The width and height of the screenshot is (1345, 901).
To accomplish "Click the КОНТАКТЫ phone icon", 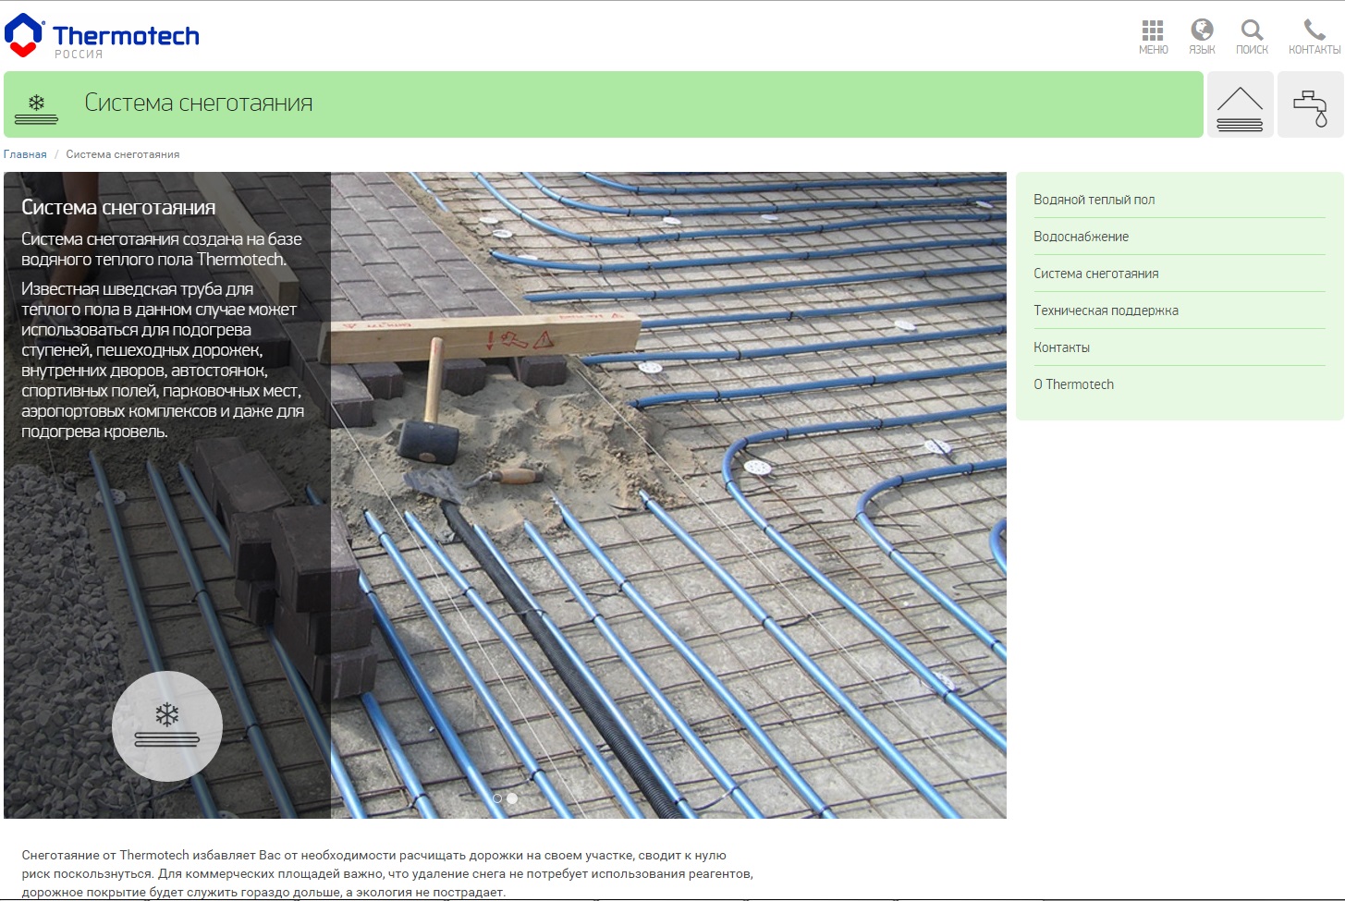I will coord(1314,37).
